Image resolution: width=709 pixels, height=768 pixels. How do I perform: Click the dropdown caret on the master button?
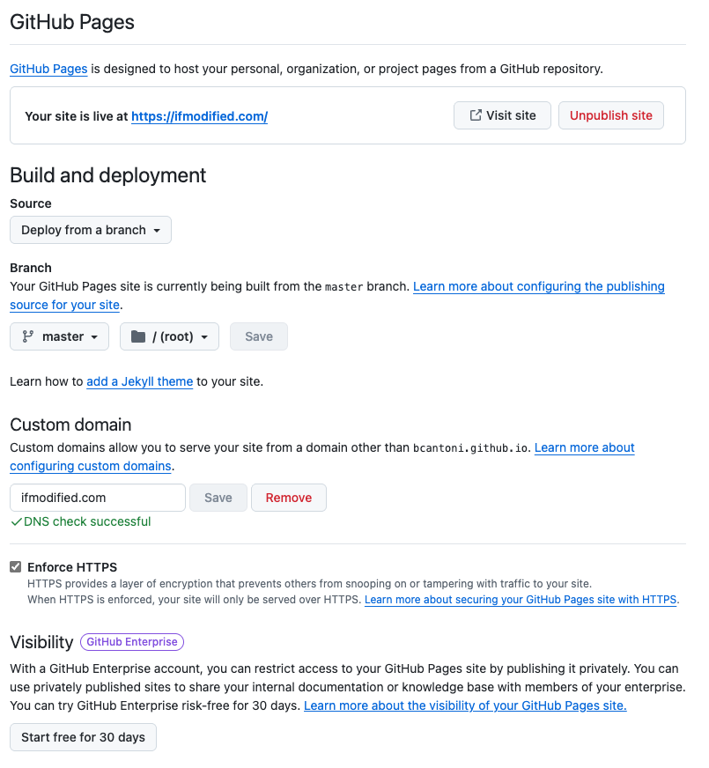pyautogui.click(x=95, y=336)
